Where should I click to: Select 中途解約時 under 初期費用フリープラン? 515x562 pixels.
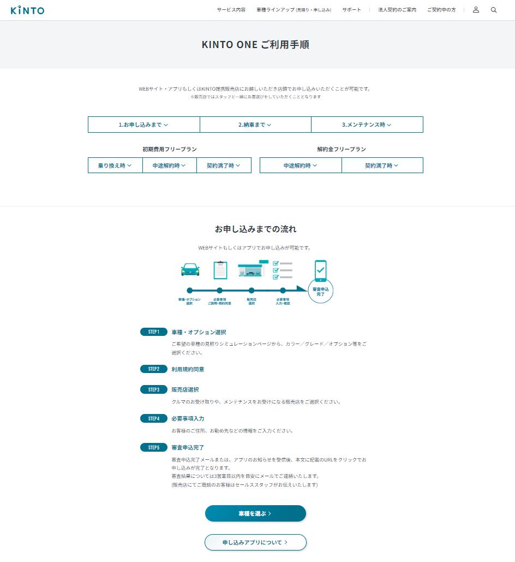click(x=169, y=165)
